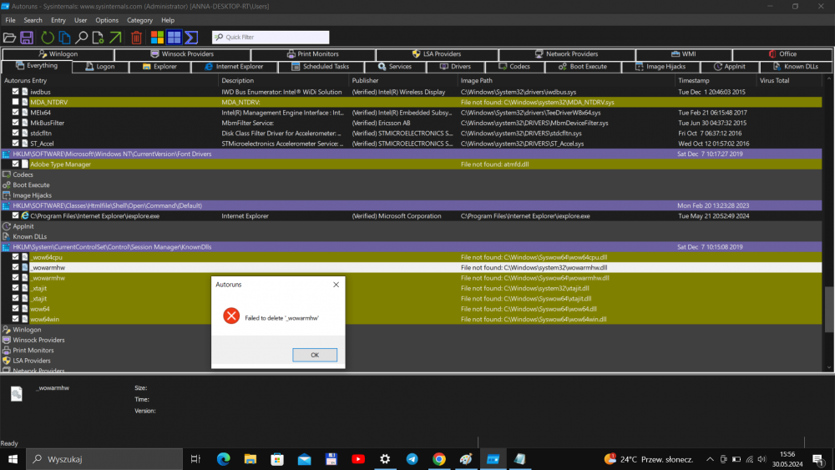This screenshot has width=835, height=470.
Task: Click the Save toolbar icon
Action: tap(27, 38)
